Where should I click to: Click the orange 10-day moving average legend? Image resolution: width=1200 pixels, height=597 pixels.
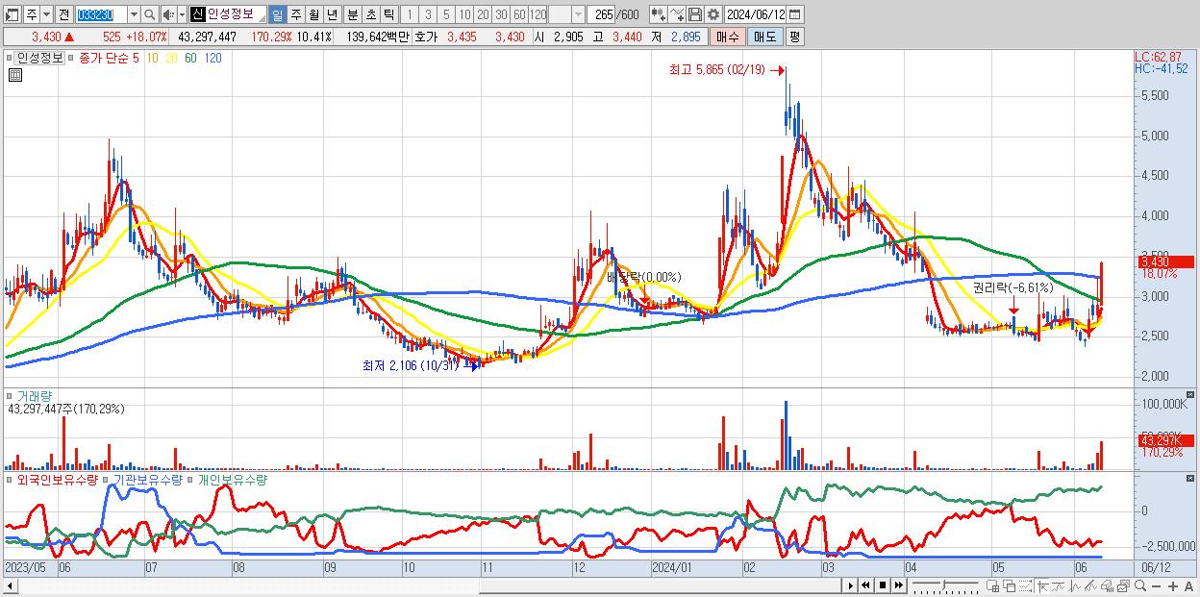154,58
